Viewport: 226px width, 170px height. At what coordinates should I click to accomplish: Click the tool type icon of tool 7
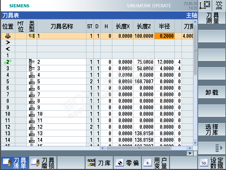tap(32, 94)
